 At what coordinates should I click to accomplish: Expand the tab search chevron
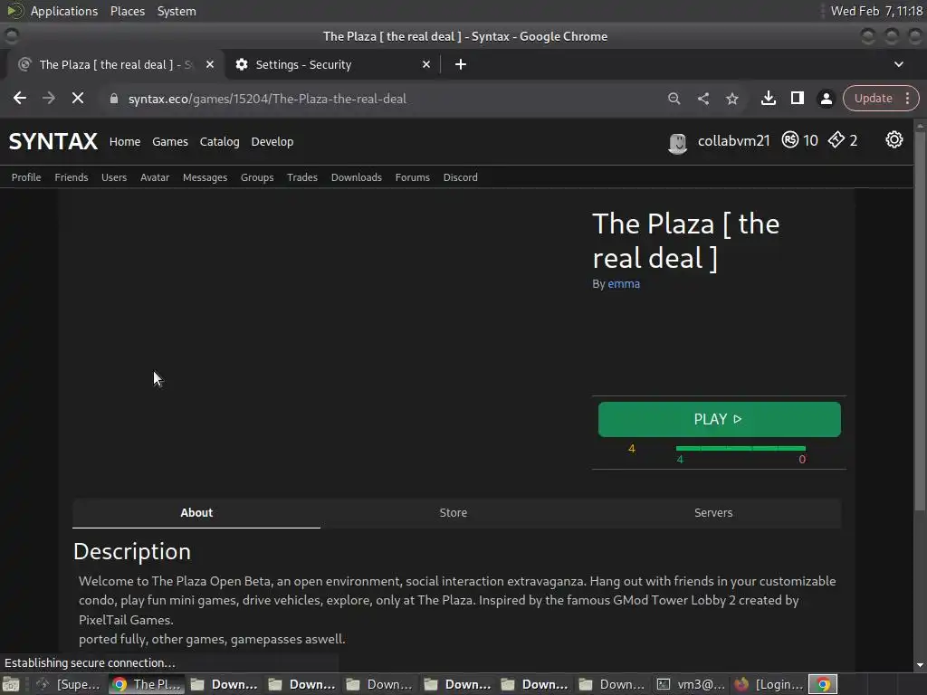(x=899, y=64)
